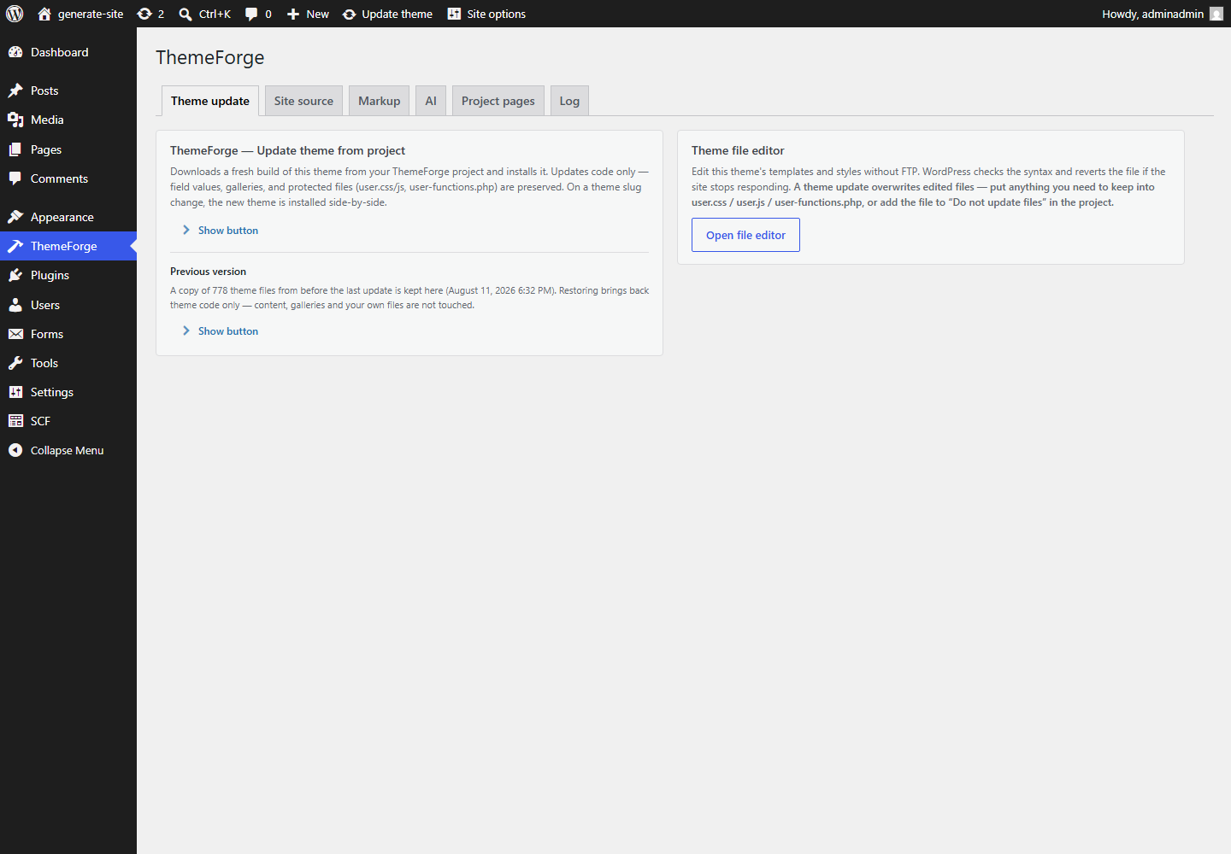Open the Media menu label
Image resolution: width=1231 pixels, height=854 pixels.
click(x=47, y=120)
